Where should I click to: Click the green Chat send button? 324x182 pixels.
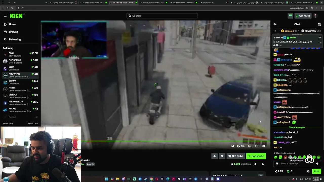point(317,171)
